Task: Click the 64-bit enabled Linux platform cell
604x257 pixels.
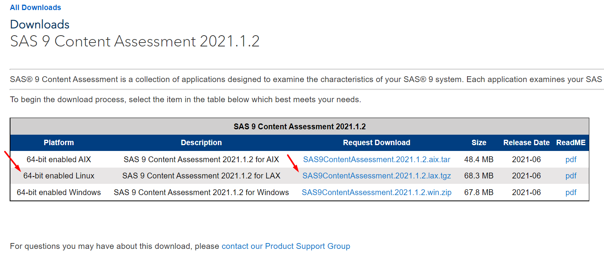Action: 59,176
